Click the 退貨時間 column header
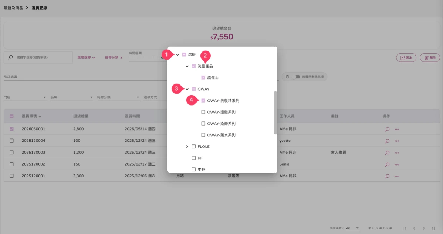The image size is (443, 234). [x=132, y=116]
